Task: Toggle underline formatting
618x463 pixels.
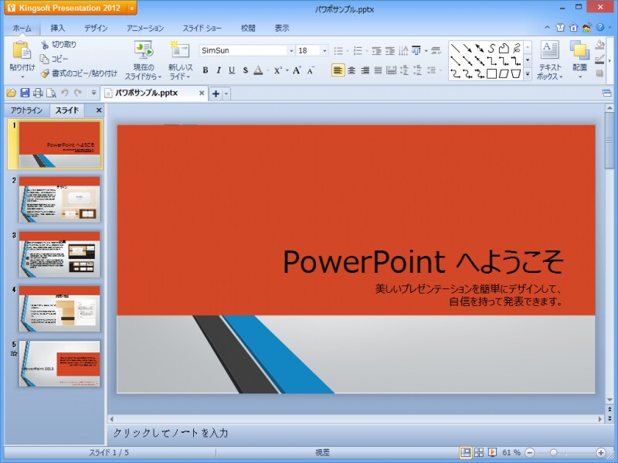Action: coord(230,70)
